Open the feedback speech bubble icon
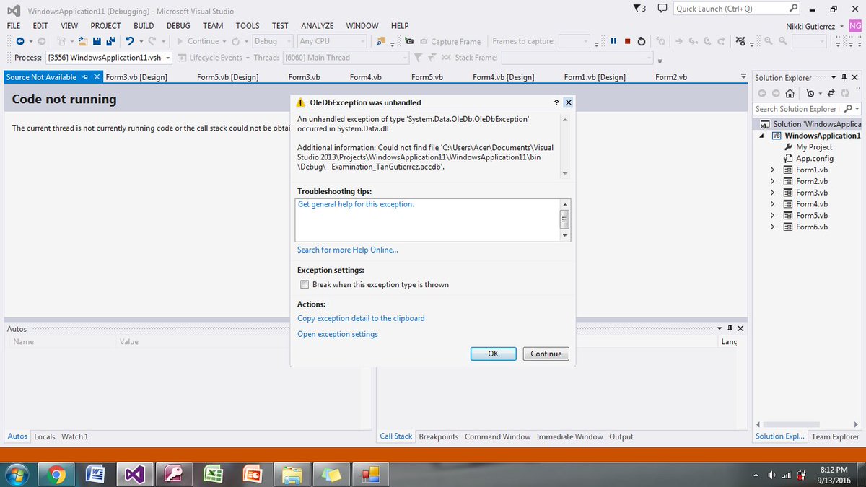Screen dimensions: 866x487 [661, 9]
